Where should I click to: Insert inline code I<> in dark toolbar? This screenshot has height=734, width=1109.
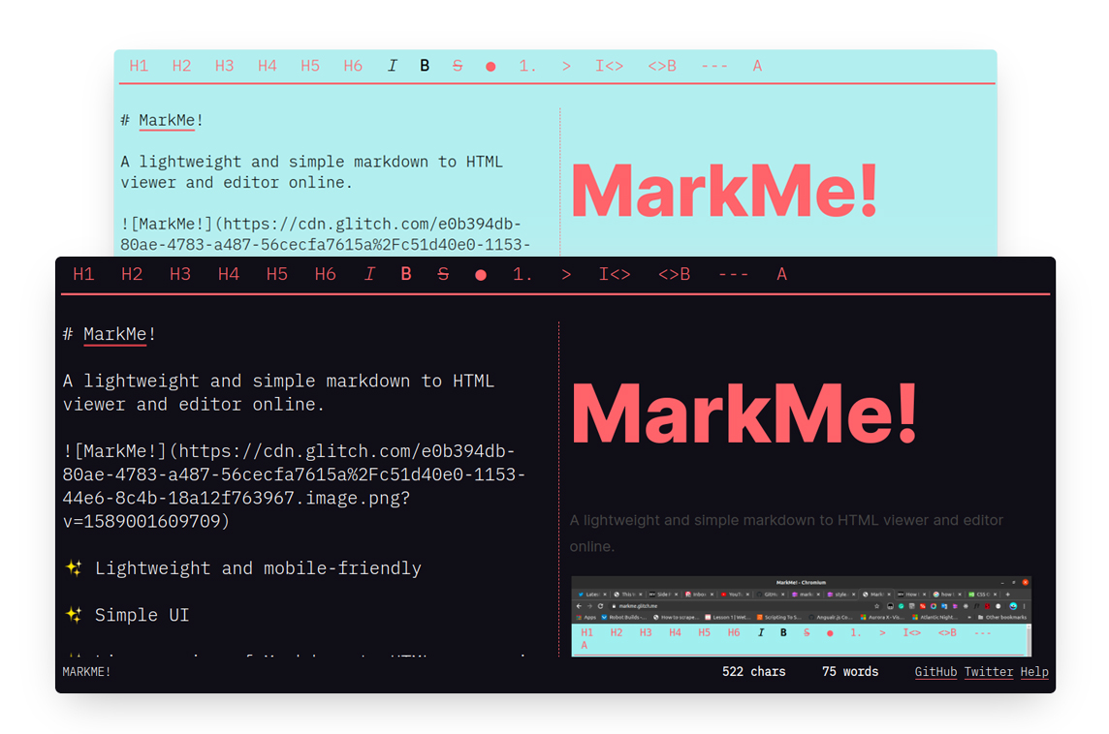[614, 274]
